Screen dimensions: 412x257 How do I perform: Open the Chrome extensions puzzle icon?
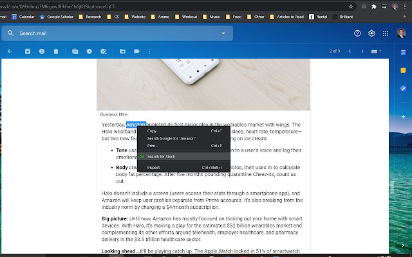pos(374,6)
